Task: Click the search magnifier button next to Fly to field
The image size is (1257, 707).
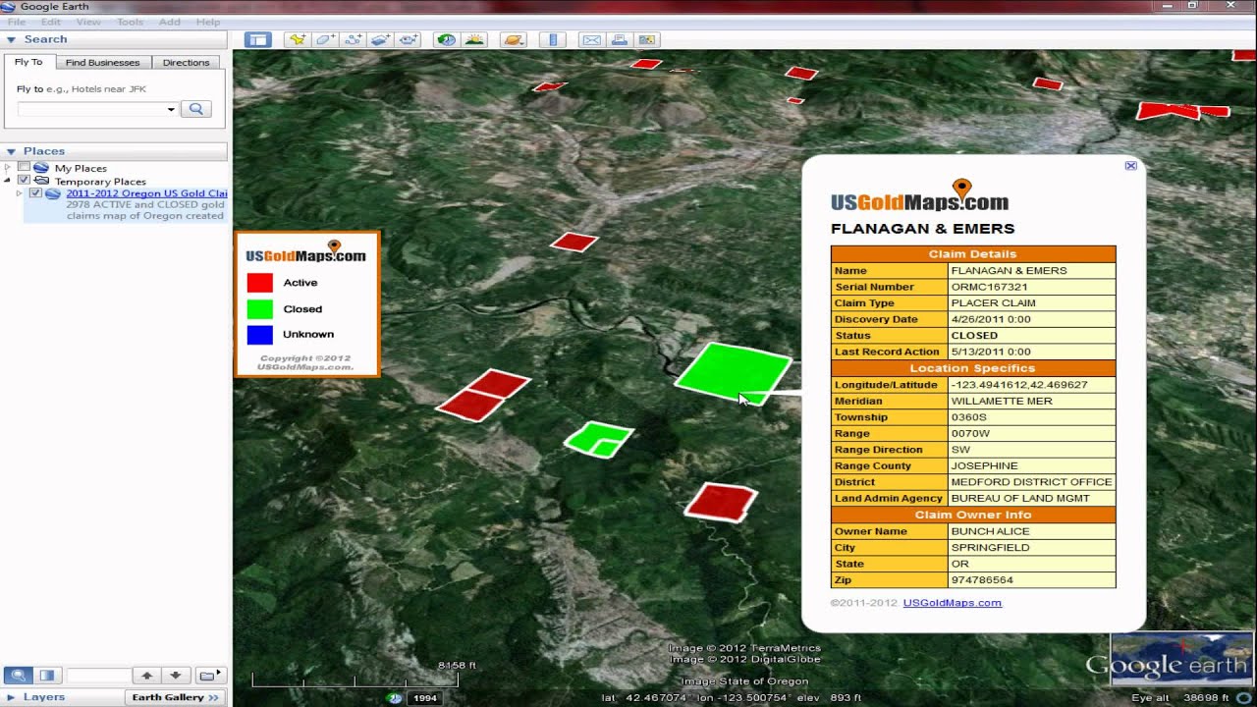Action: click(195, 109)
